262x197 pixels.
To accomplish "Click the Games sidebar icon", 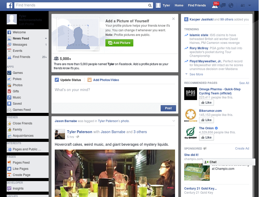I will (x=9, y=73).
